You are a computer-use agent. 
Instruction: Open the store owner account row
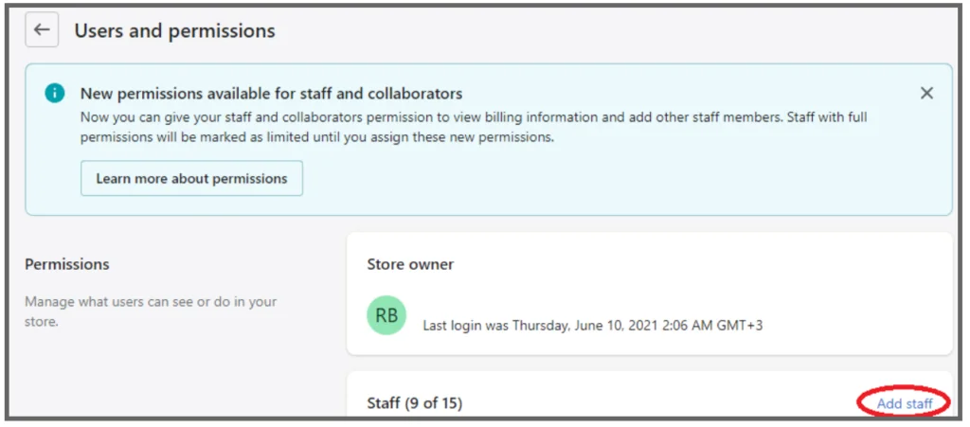(x=650, y=315)
